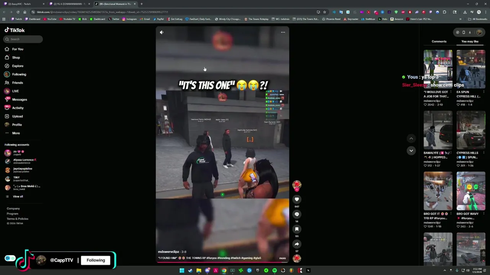Open the 'BRO GOT IT' video thumbnail
490x275 pixels.
pyautogui.click(x=438, y=191)
